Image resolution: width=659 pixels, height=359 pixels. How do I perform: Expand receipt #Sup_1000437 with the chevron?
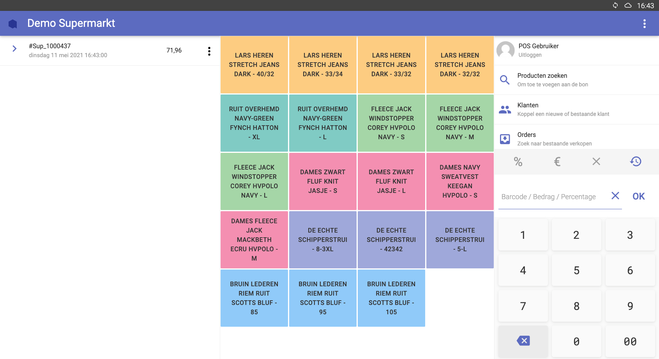point(14,49)
